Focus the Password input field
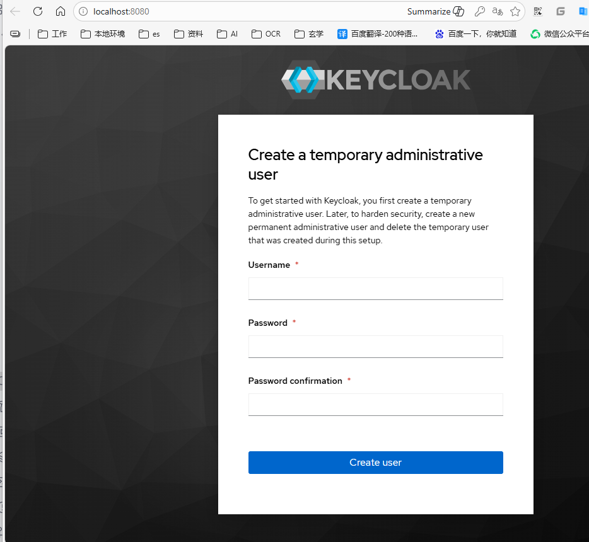Image resolution: width=589 pixels, height=542 pixels. pos(375,347)
